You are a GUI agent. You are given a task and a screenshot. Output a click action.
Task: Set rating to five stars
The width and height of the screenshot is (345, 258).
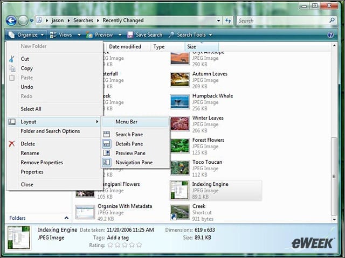[x=139, y=245]
